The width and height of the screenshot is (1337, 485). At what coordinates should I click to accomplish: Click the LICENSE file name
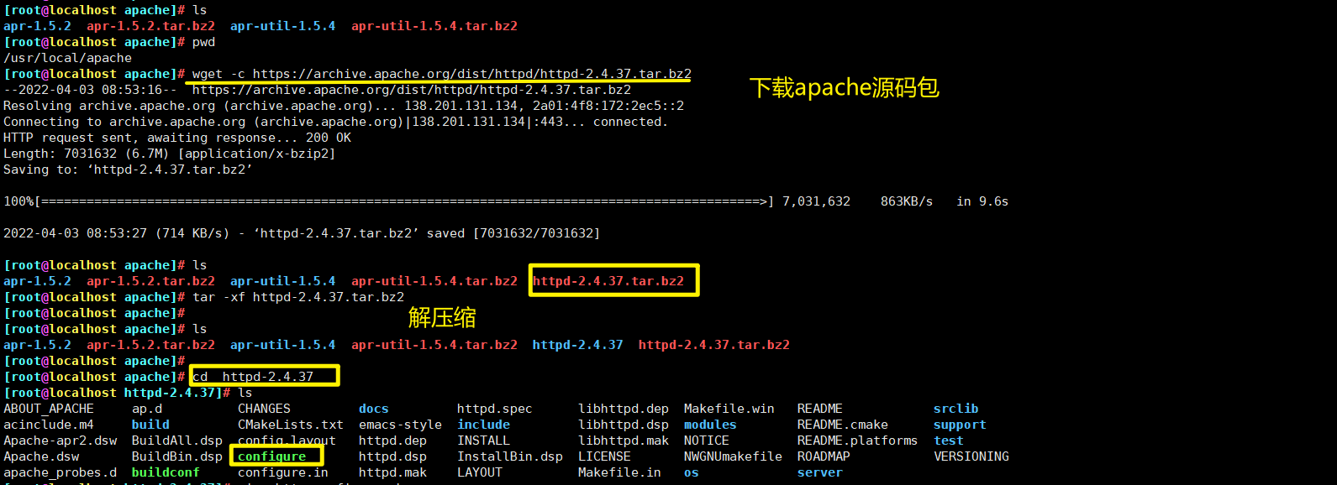[x=604, y=456]
